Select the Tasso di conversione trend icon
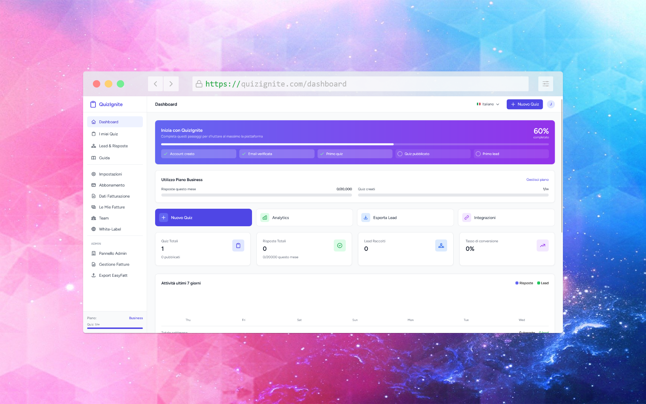This screenshot has width=646, height=404. tap(542, 245)
